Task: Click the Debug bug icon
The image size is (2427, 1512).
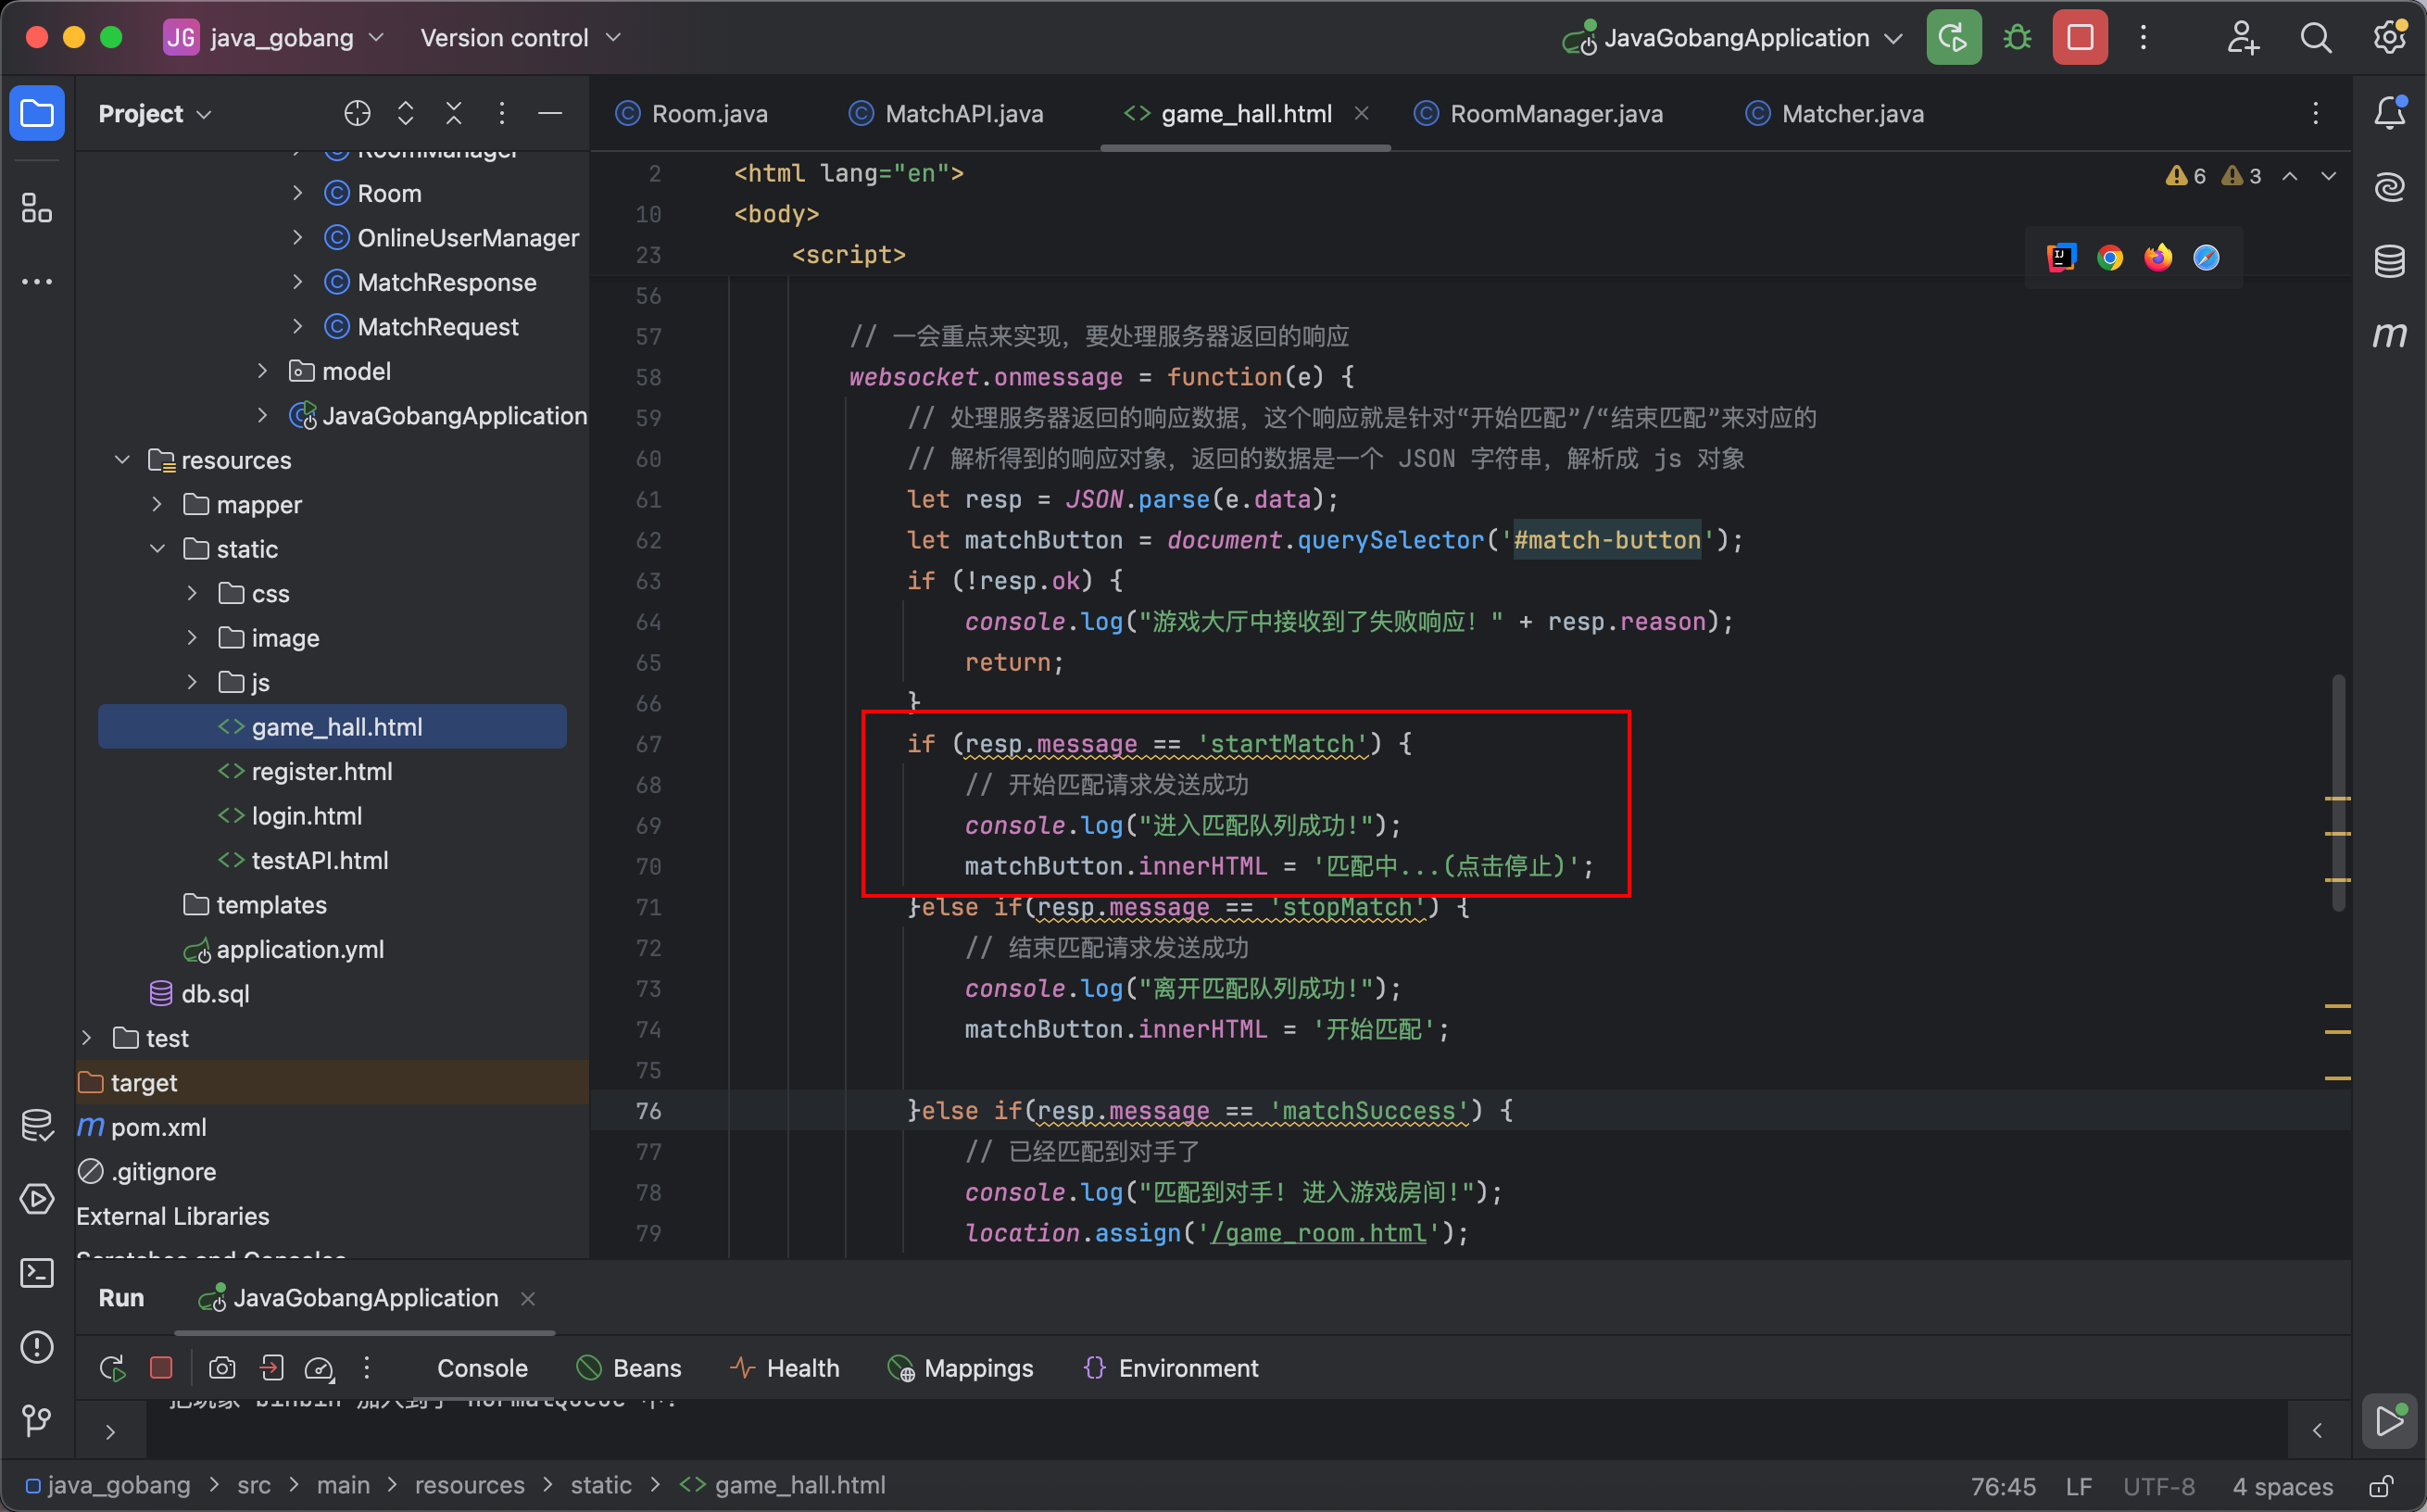Action: tap(2018, 38)
